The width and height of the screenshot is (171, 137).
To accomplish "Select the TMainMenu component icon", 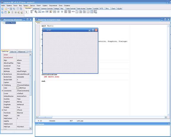I will click(x=32, y=12).
